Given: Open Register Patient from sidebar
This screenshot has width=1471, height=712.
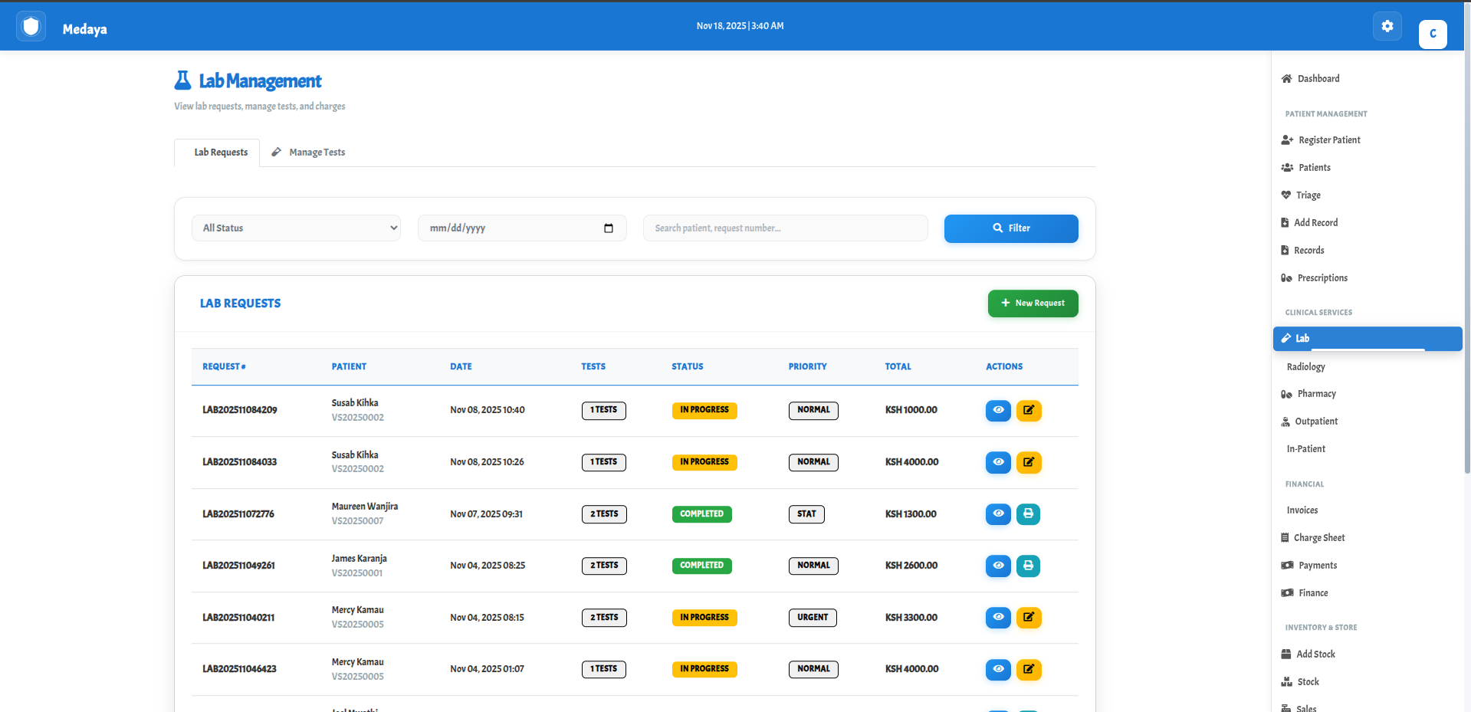Looking at the screenshot, I should 1328,140.
